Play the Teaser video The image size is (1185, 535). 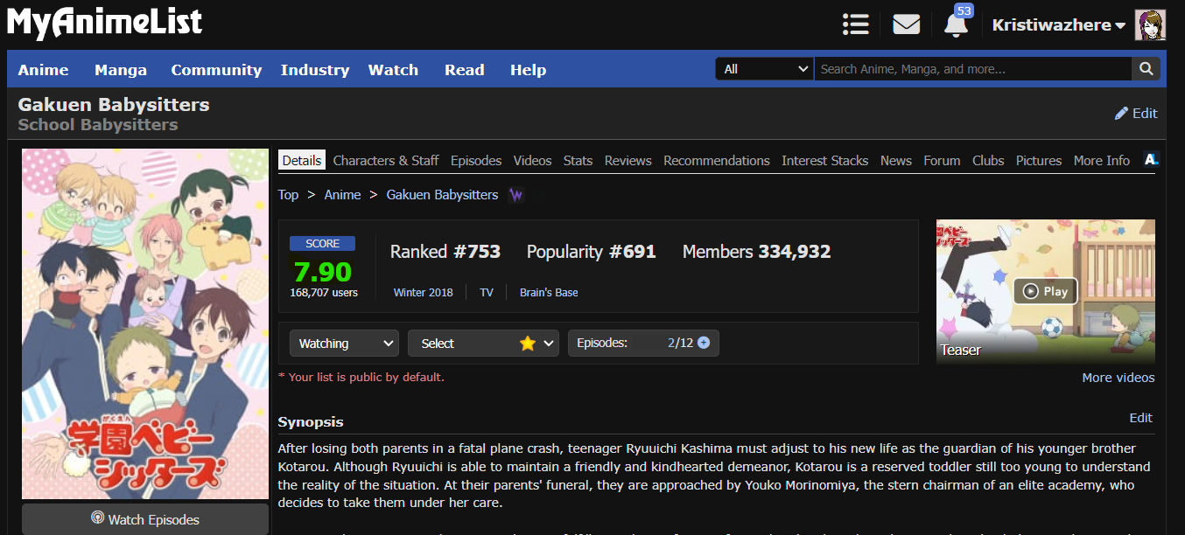click(1046, 291)
